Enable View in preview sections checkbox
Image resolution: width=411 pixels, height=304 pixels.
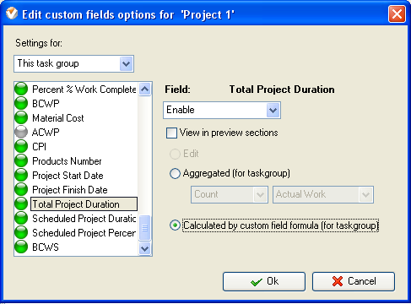point(171,133)
